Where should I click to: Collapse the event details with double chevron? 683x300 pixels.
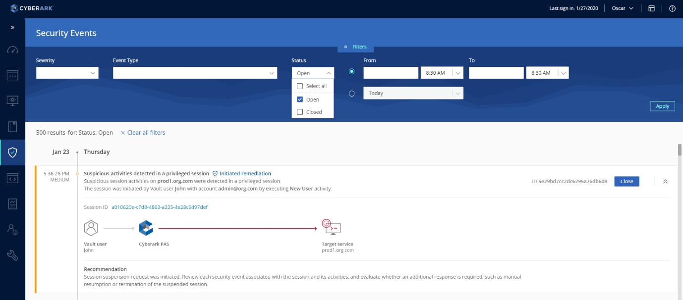(x=665, y=182)
